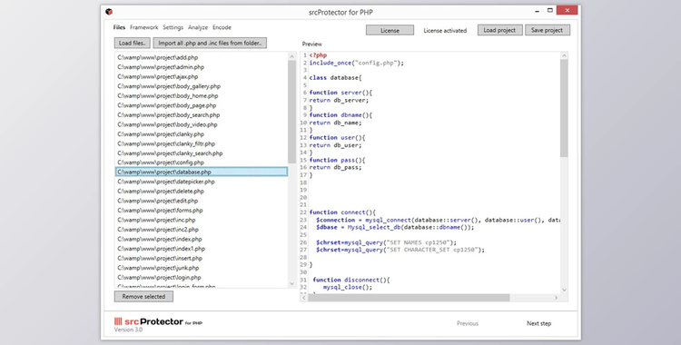Click the Remove selected button
Screen dimensions: 681x345
[143, 296]
